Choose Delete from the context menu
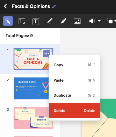 [x=74, y=110]
